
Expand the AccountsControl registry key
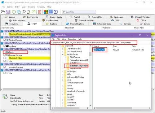point(63,52)
